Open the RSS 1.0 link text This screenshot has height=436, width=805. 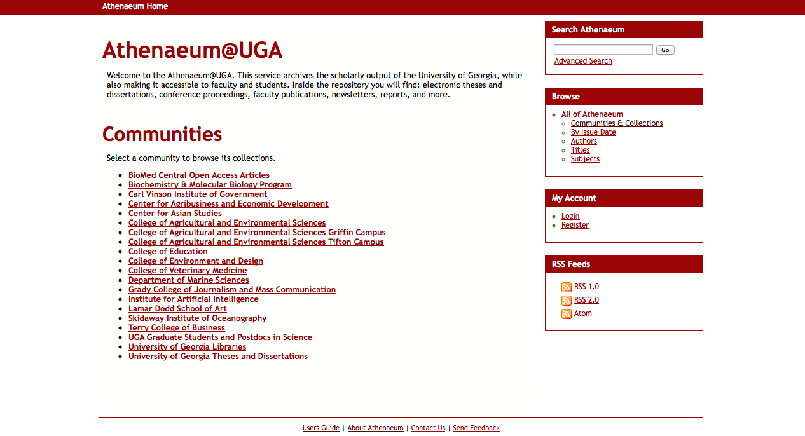pyautogui.click(x=586, y=287)
